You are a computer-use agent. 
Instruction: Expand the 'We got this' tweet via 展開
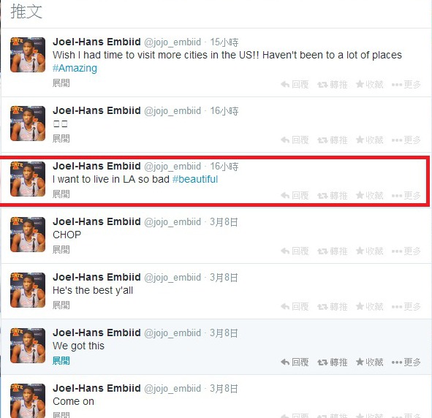(61, 360)
